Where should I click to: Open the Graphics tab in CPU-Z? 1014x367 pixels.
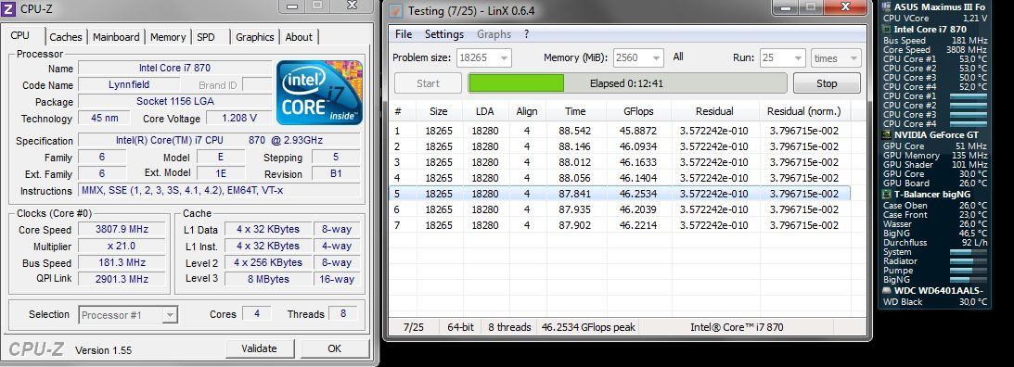point(255,37)
